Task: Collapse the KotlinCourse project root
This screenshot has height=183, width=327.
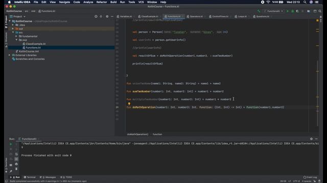Action: pyautogui.click(x=10, y=21)
